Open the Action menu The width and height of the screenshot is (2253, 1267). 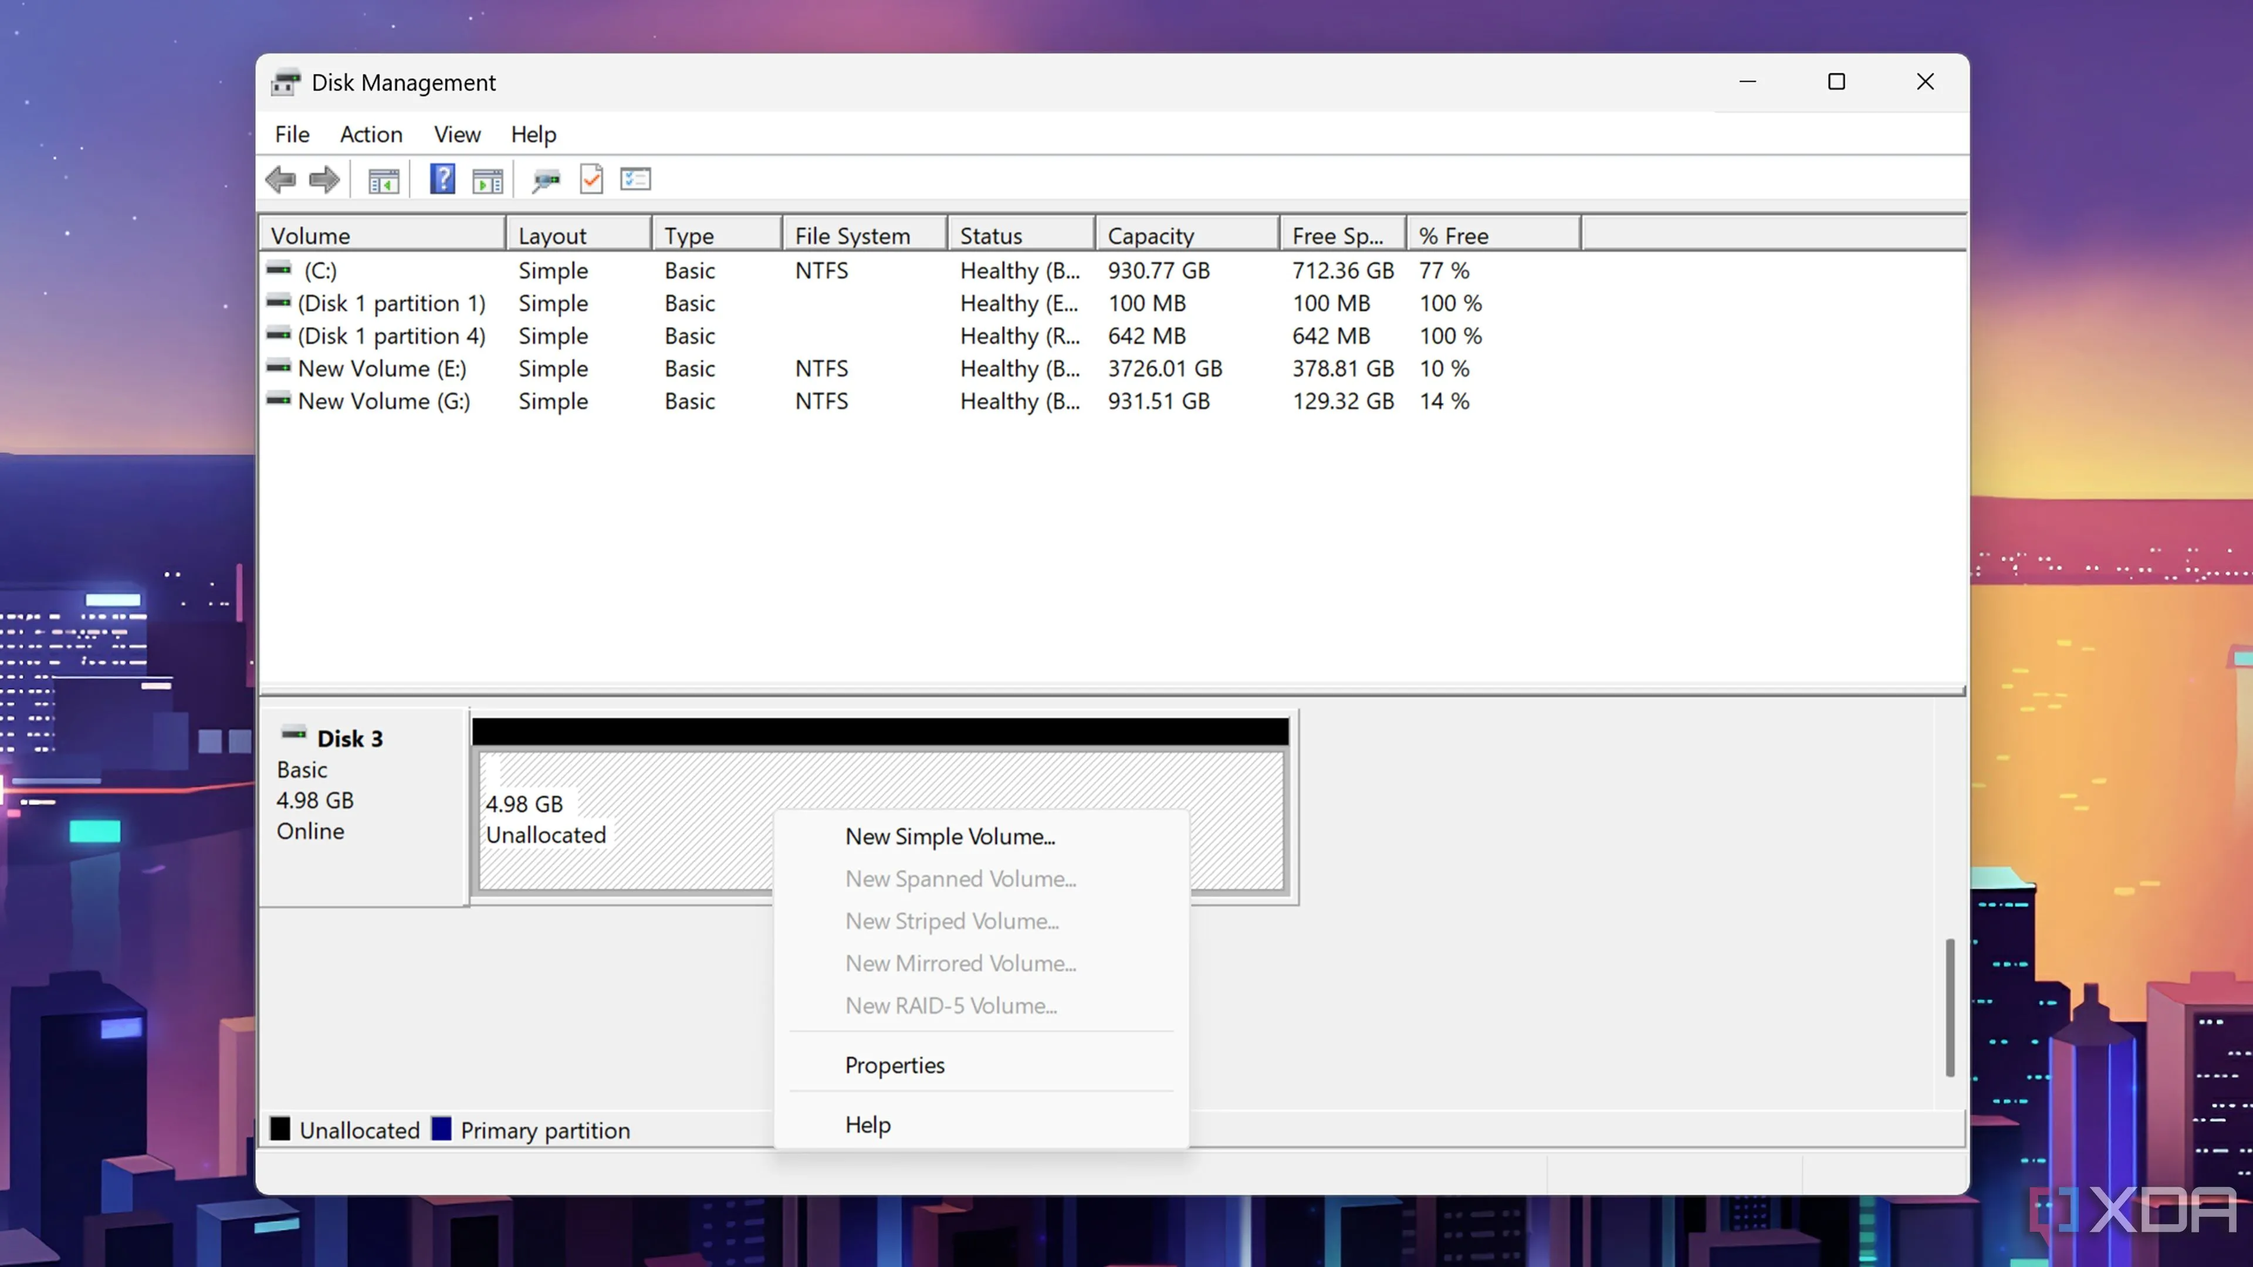click(372, 135)
